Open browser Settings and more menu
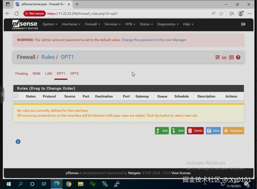This screenshot has height=189, width=257. point(249,13)
